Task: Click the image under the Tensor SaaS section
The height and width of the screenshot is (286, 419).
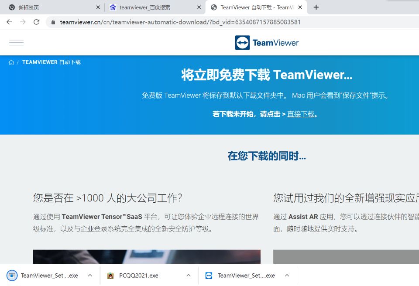Action: click(x=147, y=257)
